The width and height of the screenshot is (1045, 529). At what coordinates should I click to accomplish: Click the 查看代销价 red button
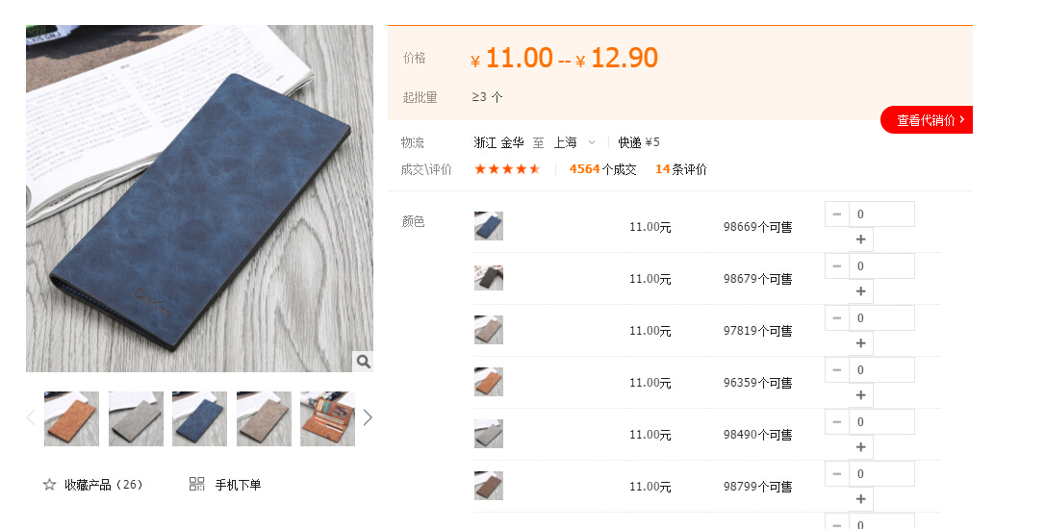[x=927, y=120]
